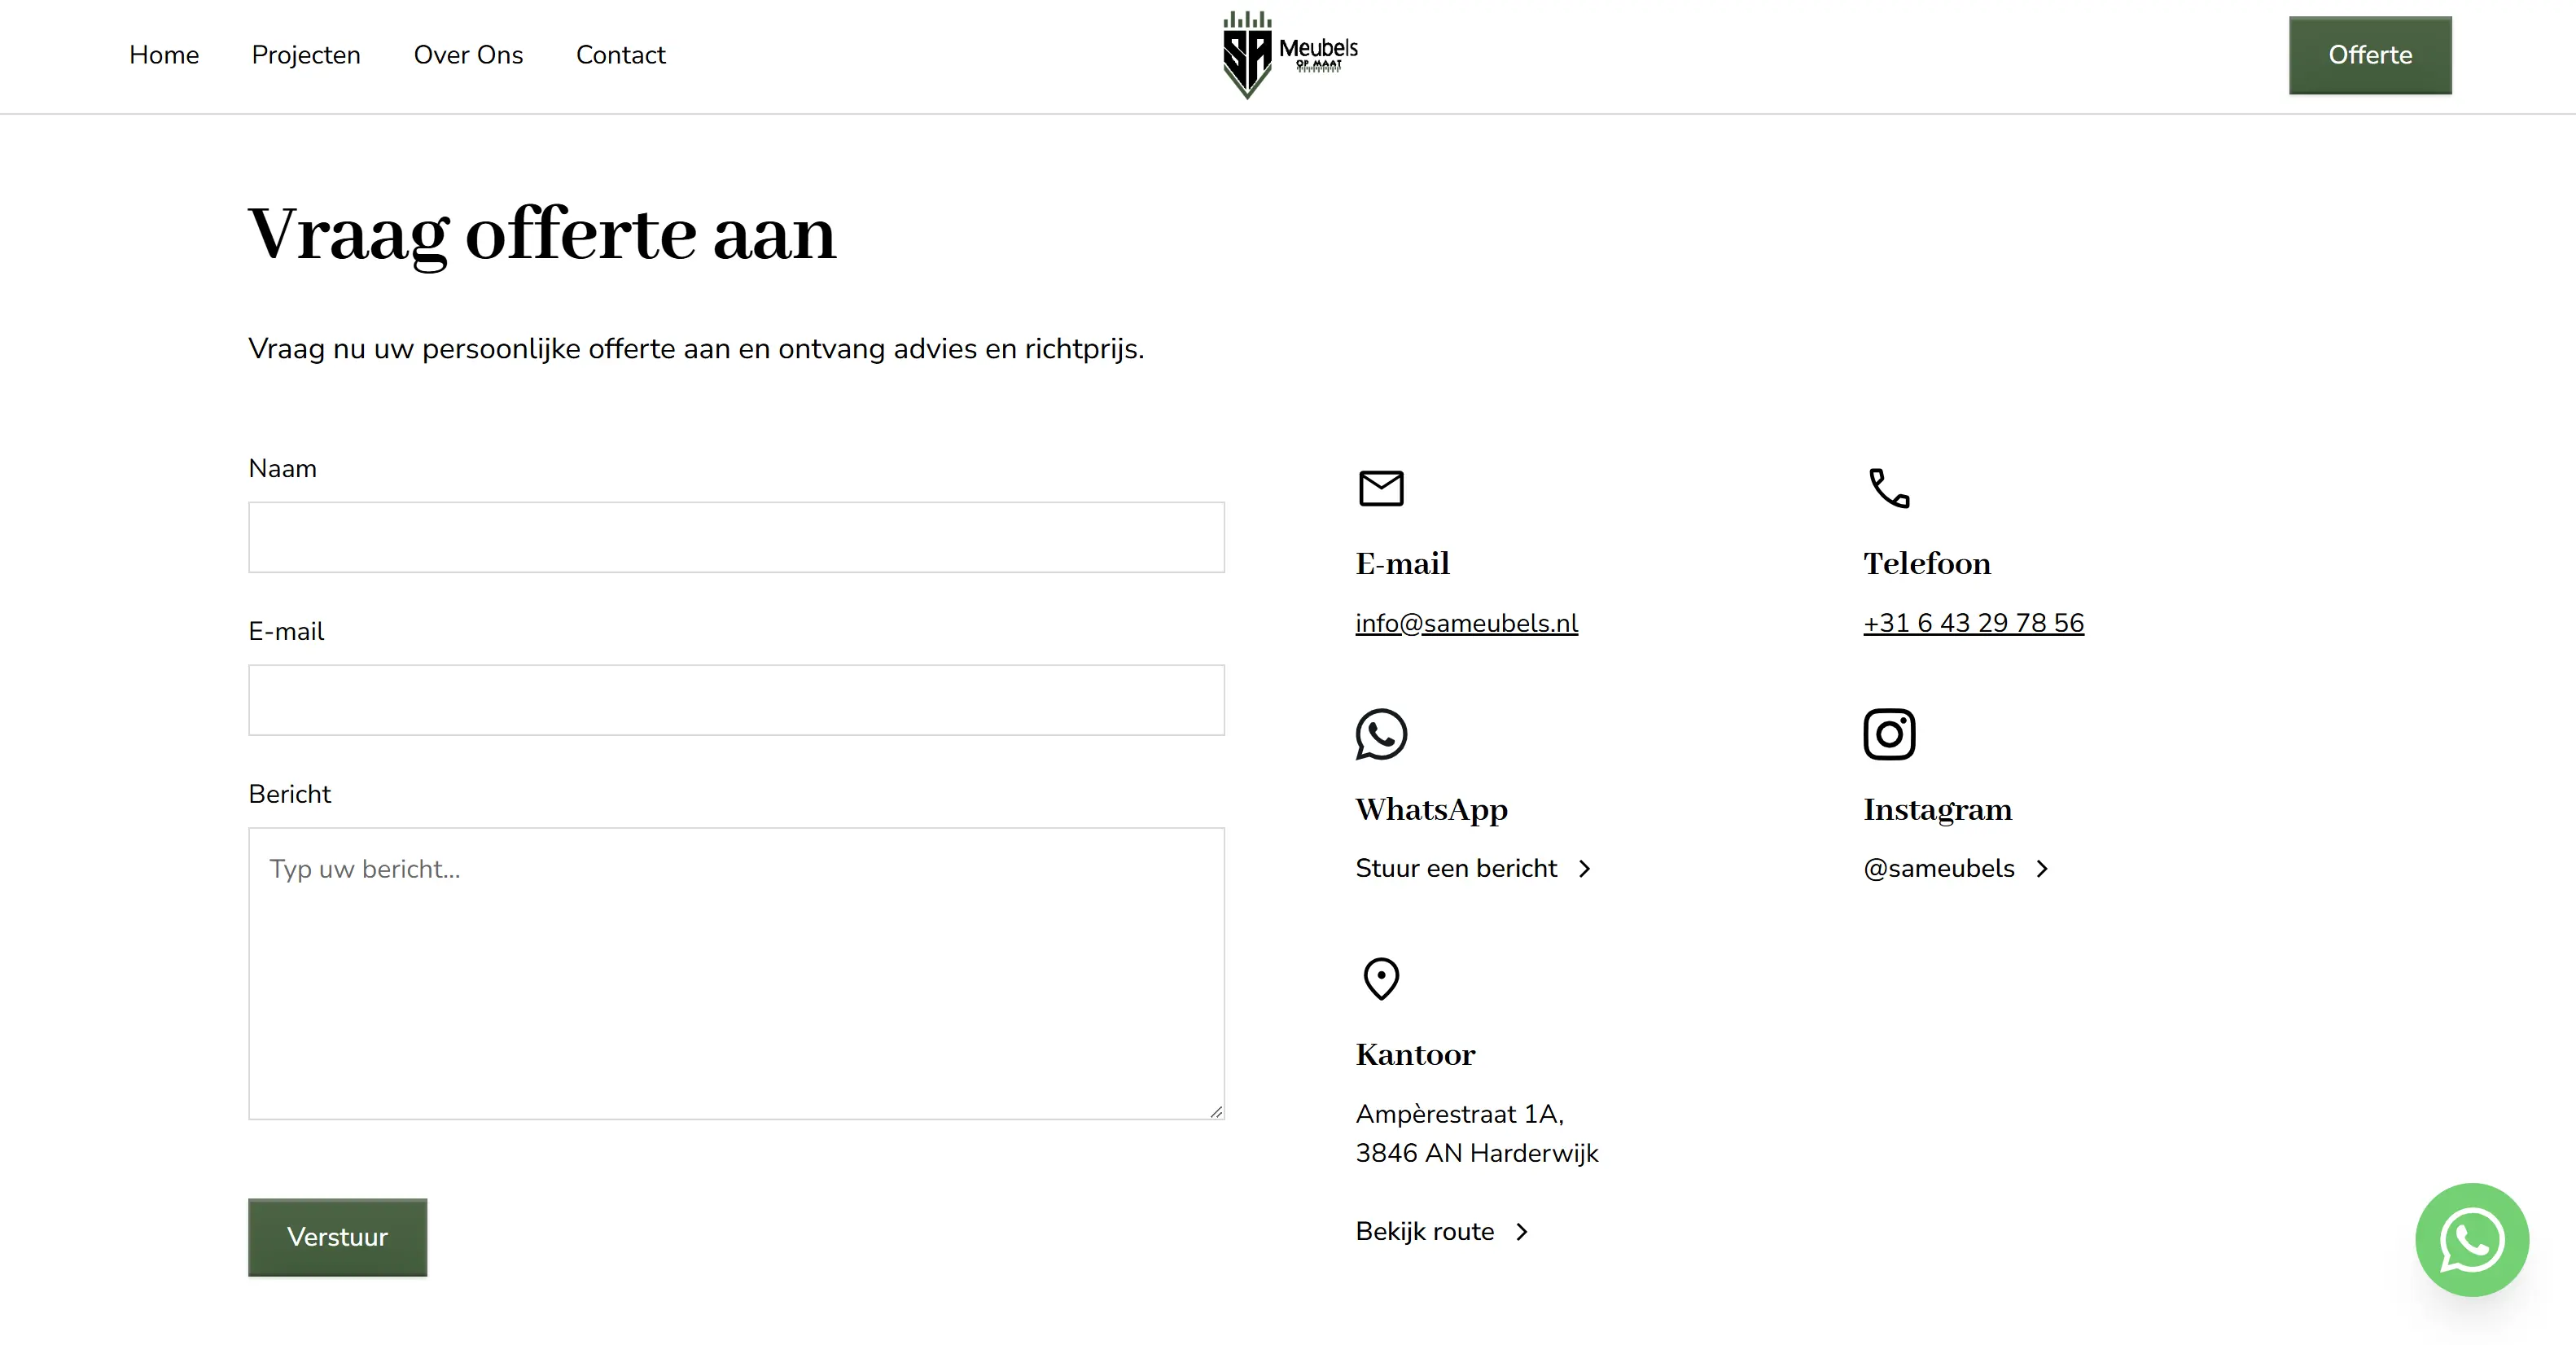Click the info@sameubels.nl email link
2576x1345 pixels.
[1466, 623]
